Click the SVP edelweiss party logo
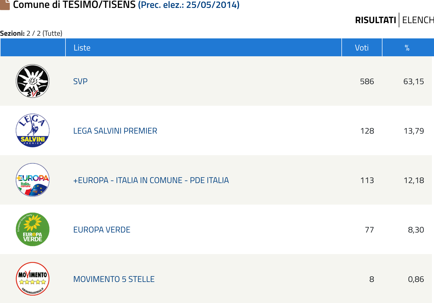The image size is (434, 303). click(33, 81)
